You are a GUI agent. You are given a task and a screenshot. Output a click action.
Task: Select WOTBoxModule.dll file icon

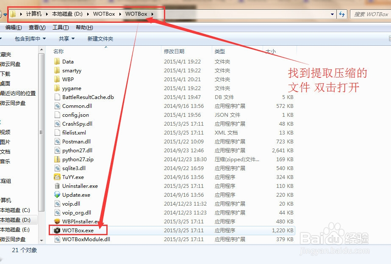pos(57,239)
